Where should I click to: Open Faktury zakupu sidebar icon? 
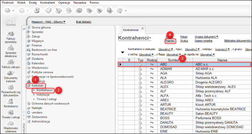(x=11, y=64)
